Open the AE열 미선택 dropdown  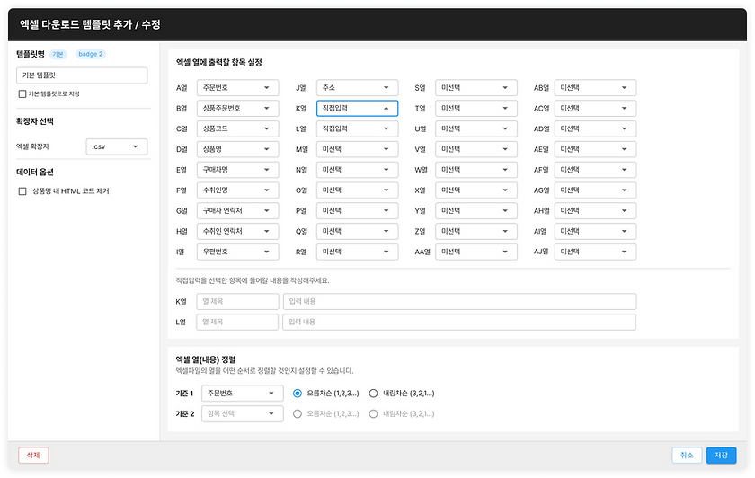click(595, 149)
